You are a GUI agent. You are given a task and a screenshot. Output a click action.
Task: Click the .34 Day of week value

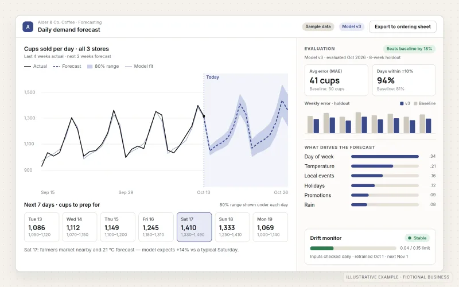(x=433, y=156)
